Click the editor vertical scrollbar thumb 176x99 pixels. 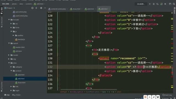(x=172, y=72)
